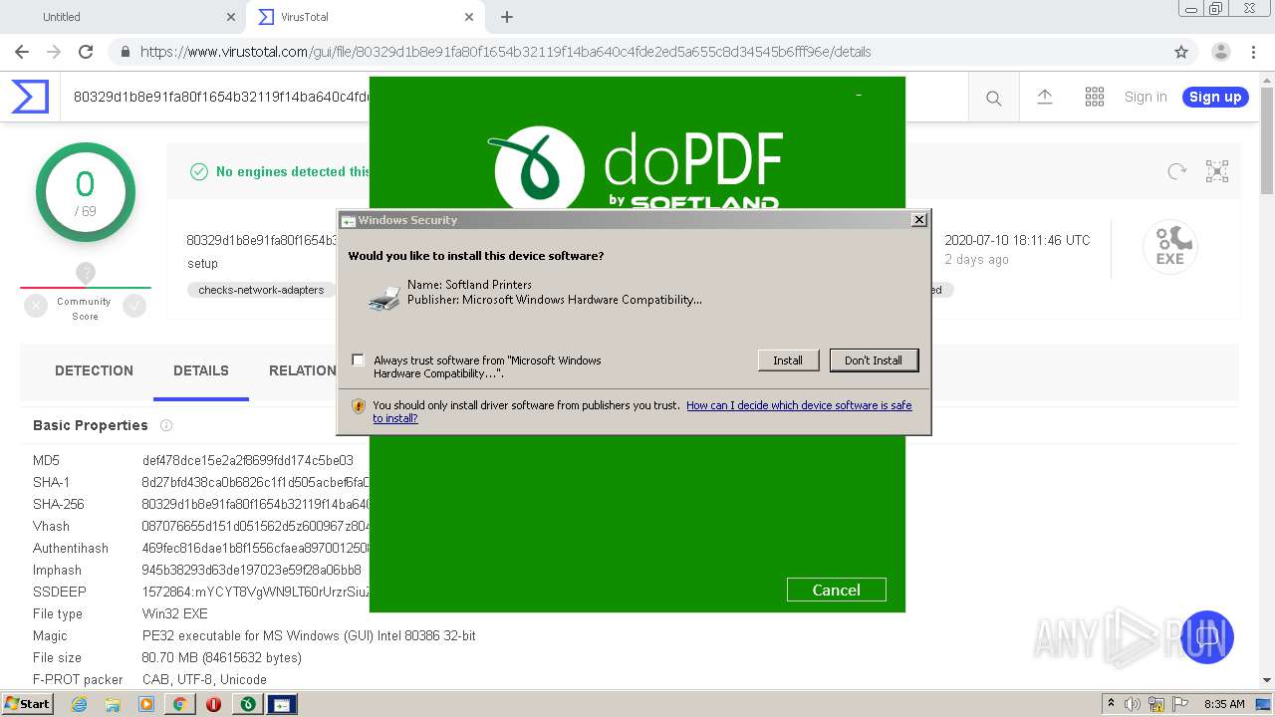The image size is (1275, 717).
Task: Click the volume speaker tray icon
Action: point(1133,704)
